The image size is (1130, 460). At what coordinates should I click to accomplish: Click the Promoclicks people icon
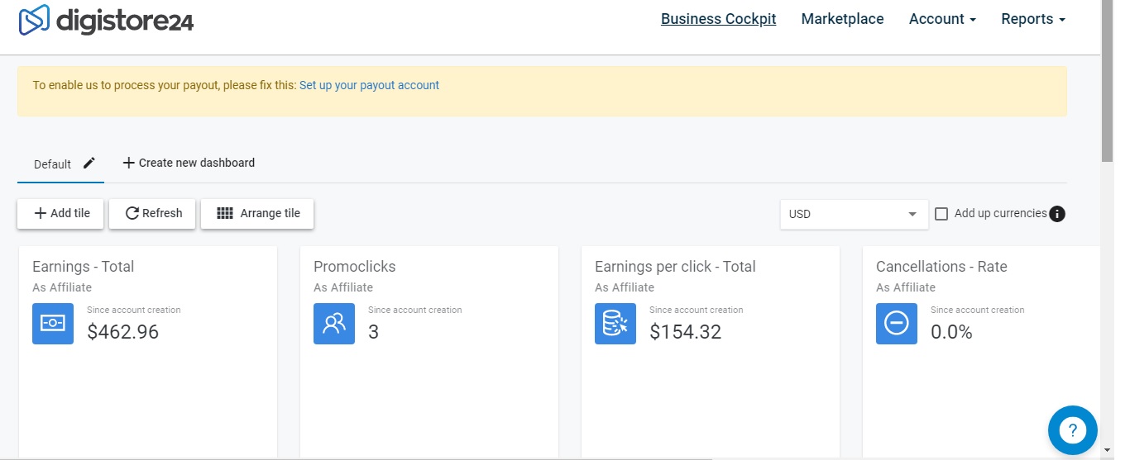[x=334, y=324]
